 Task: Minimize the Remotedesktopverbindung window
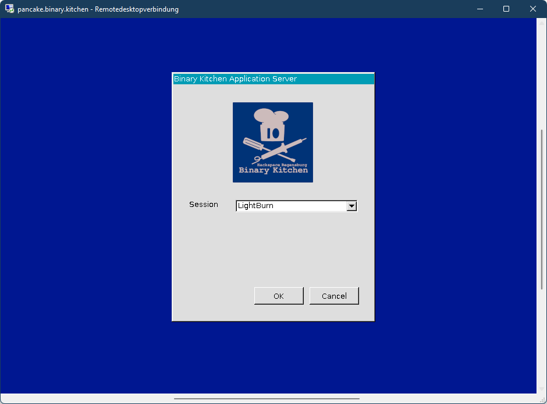[480, 9]
